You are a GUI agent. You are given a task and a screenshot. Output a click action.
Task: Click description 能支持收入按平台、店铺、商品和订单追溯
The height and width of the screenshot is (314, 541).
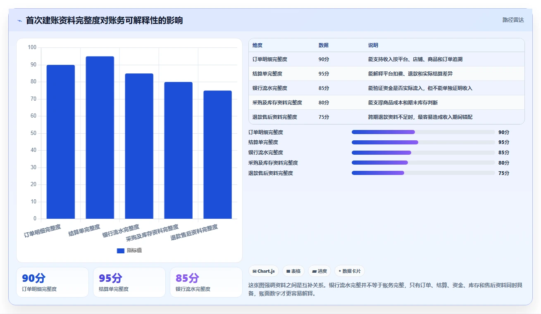(x=415, y=59)
